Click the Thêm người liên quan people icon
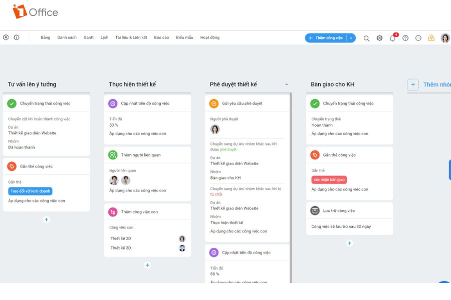This screenshot has width=451, height=300. (x=113, y=155)
